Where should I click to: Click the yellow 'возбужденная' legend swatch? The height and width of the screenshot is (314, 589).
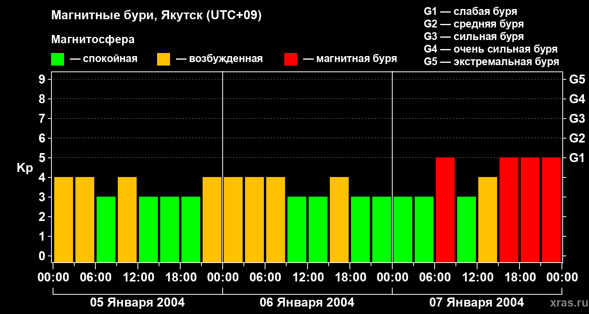[164, 59]
